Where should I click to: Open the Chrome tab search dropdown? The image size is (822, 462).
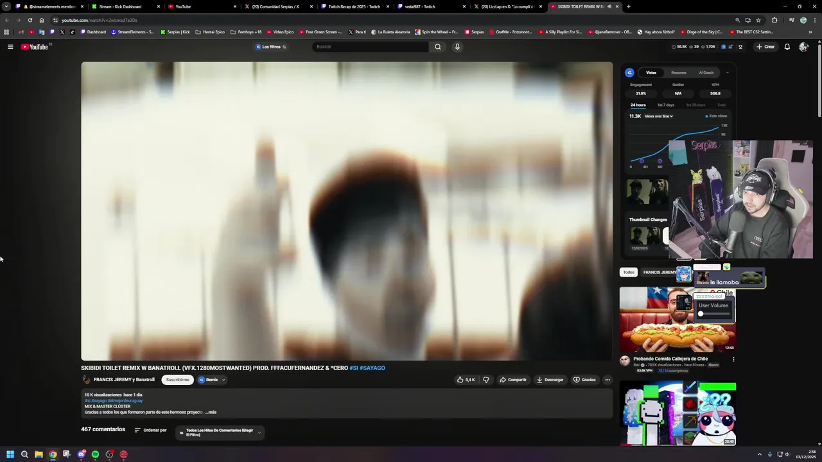(x=6, y=6)
